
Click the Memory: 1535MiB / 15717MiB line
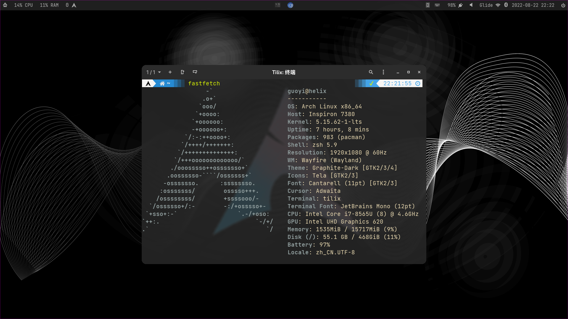(x=342, y=230)
